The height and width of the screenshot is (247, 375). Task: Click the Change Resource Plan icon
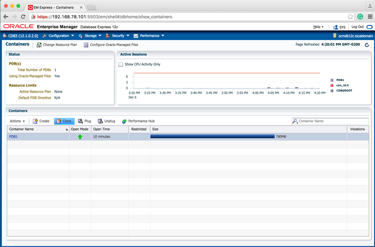click(39, 45)
